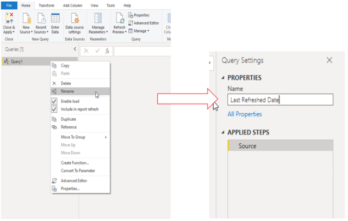This screenshot has width=348, height=221.
Task: Click the Close & Apply icon
Action: point(9,19)
